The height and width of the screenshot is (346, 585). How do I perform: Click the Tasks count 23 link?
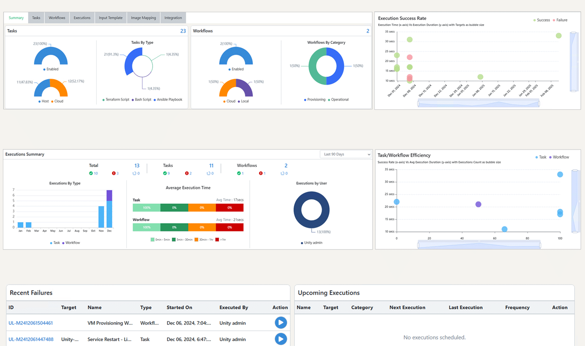[183, 31]
